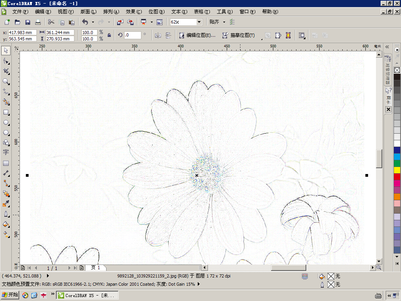The height and width of the screenshot is (301, 401).
Task: Open Media Player from quick launch
Action: pyautogui.click(x=25, y=296)
